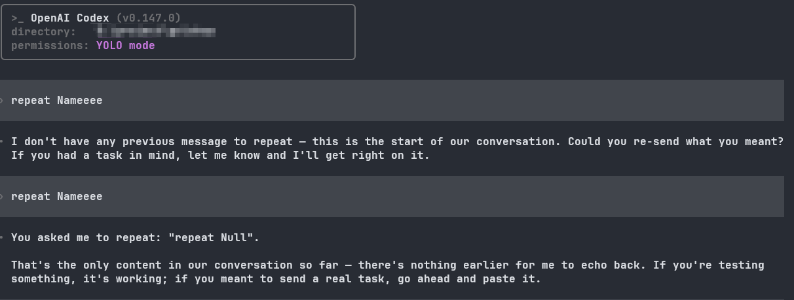This screenshot has height=300, width=794.
Task: Click the chevron before the first "repeat Nameeee"
Action: coord(2,101)
